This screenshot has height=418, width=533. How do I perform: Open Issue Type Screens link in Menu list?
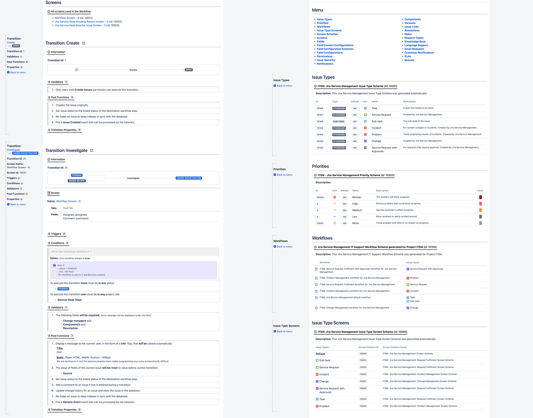[x=329, y=31]
